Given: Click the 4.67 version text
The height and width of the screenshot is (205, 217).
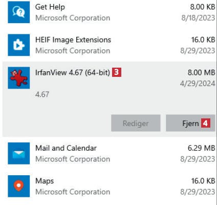Looking at the screenshot, I should pyautogui.click(x=42, y=94).
